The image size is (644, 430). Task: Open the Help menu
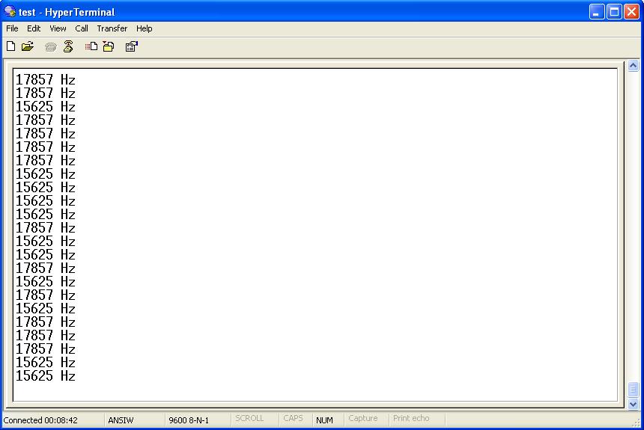145,28
